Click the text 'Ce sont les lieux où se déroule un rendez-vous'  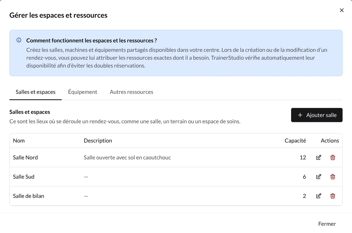[x=64, y=121]
